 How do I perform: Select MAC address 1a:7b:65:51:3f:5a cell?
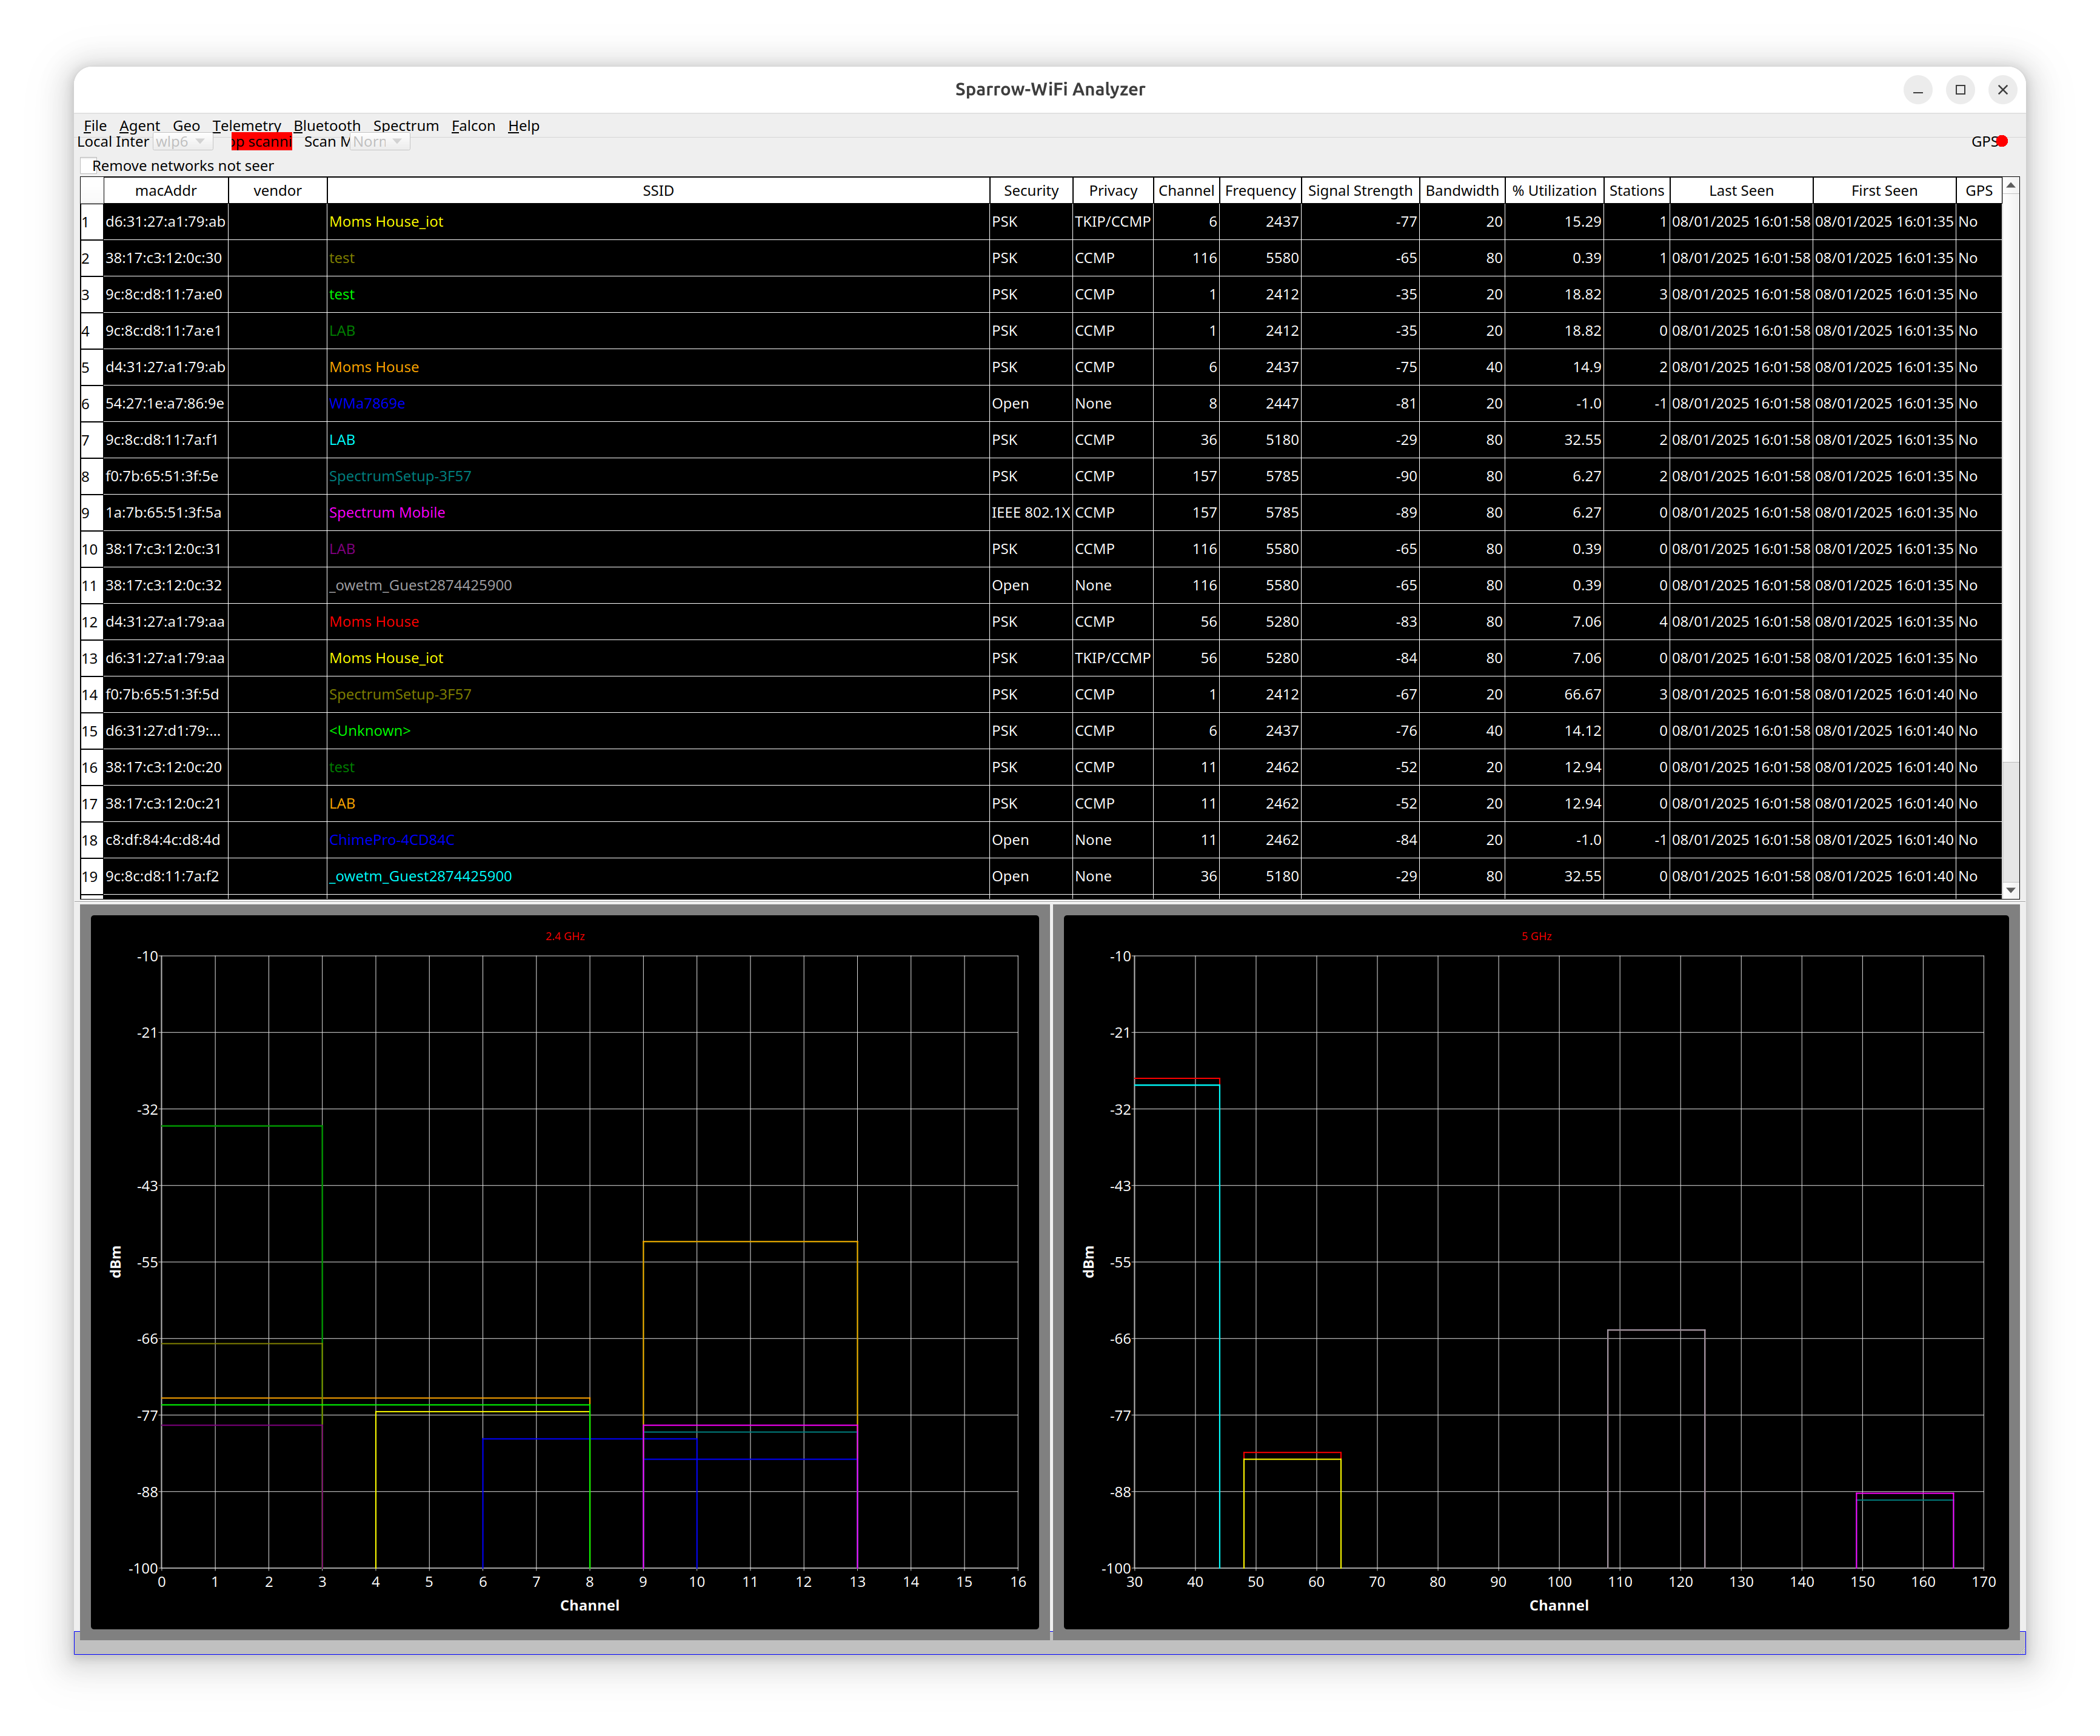tap(166, 513)
